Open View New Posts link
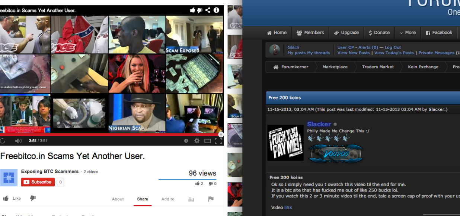 coord(354,53)
